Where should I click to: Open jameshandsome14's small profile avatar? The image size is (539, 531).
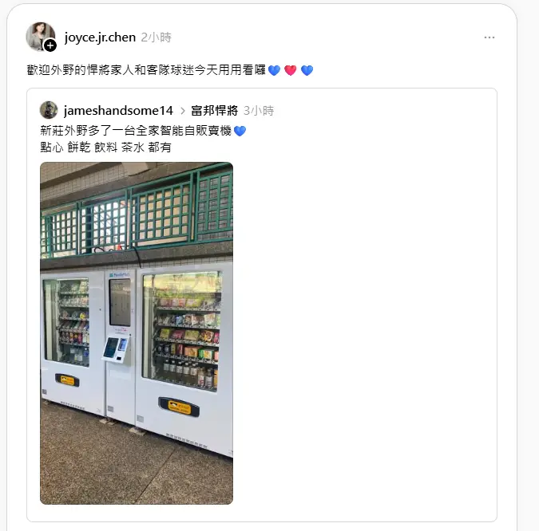point(49,110)
